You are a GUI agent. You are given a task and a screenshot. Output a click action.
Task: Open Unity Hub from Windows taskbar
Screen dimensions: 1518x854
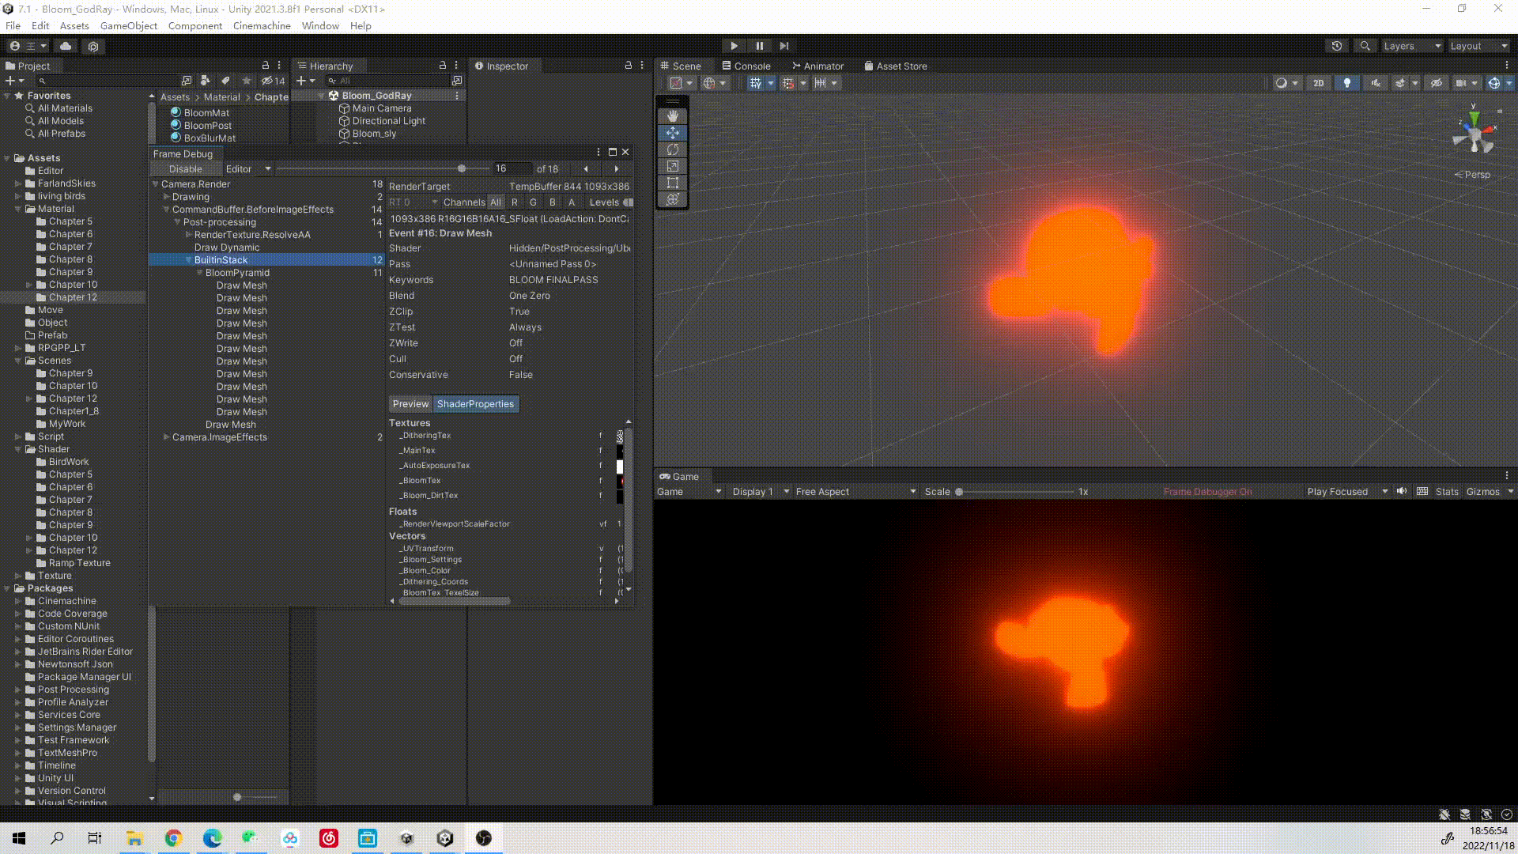pyautogui.click(x=445, y=838)
